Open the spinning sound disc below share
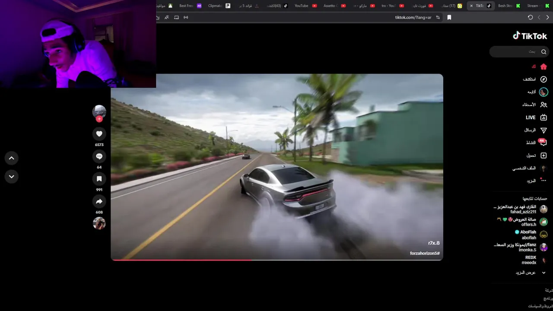This screenshot has height=311, width=553. [99, 223]
